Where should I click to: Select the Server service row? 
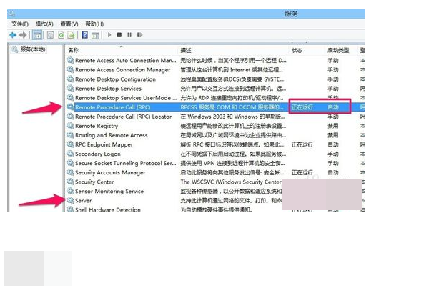click(84, 201)
